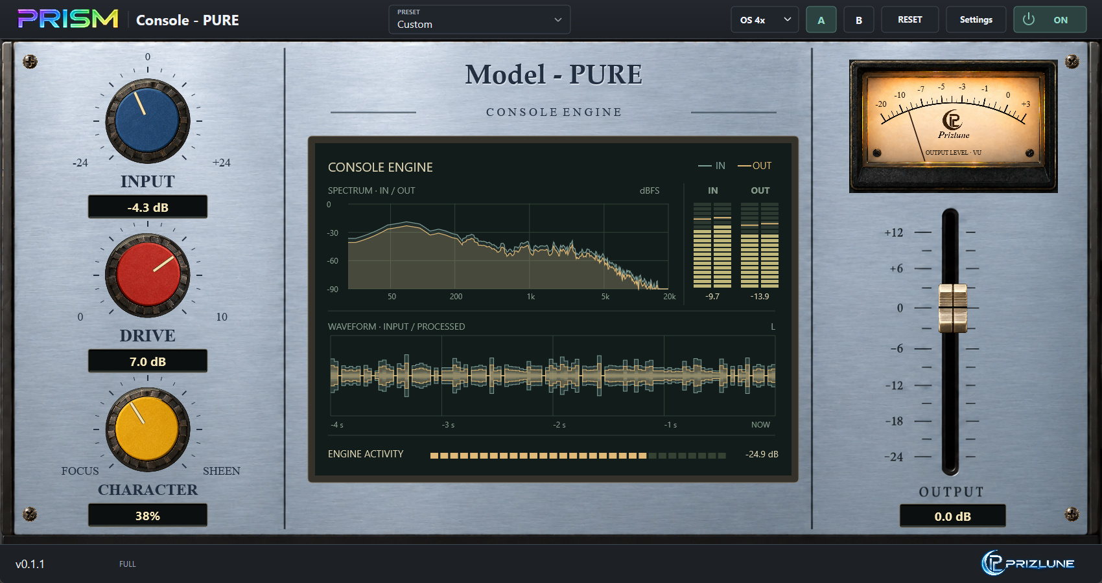Image resolution: width=1102 pixels, height=583 pixels.
Task: Click the -24 mark on output scale
Action: click(894, 457)
